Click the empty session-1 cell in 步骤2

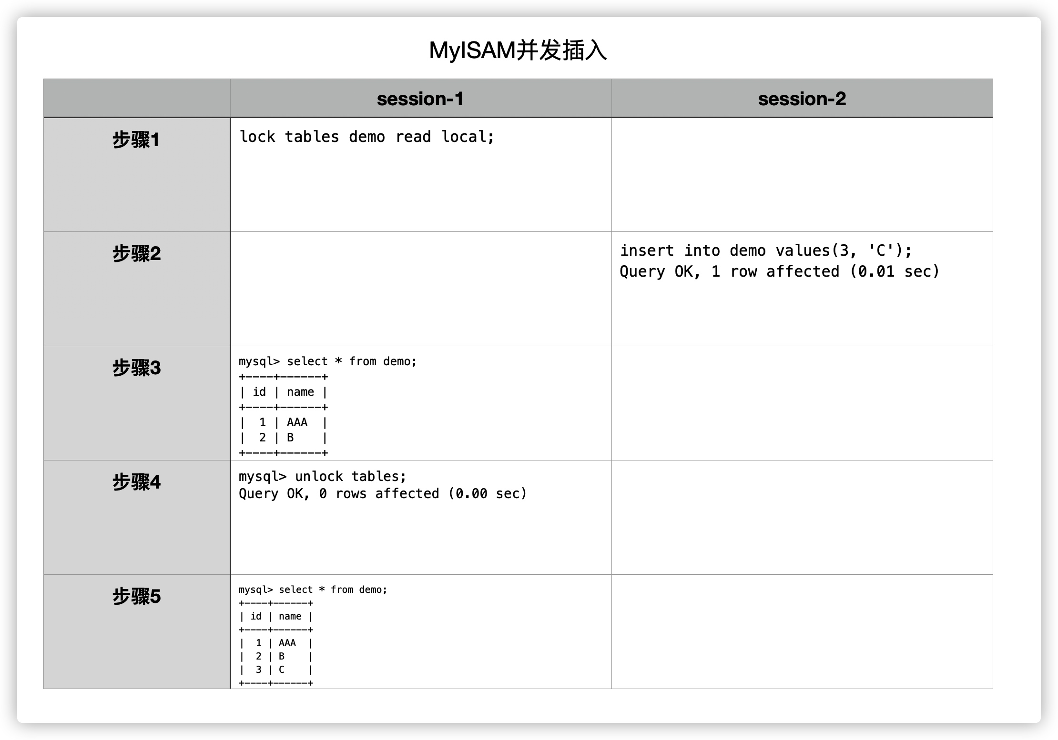[x=420, y=289]
